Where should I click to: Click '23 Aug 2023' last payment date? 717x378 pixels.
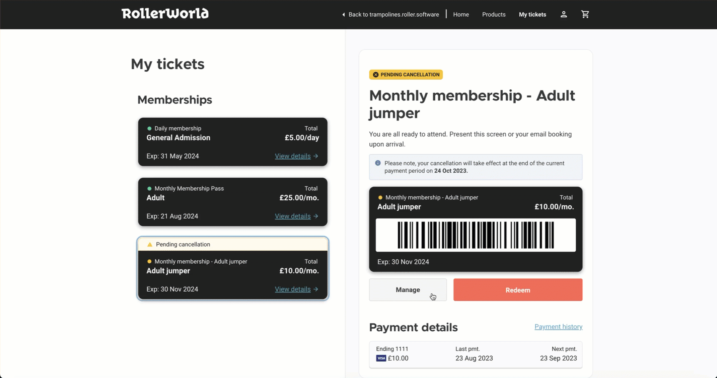474,358
